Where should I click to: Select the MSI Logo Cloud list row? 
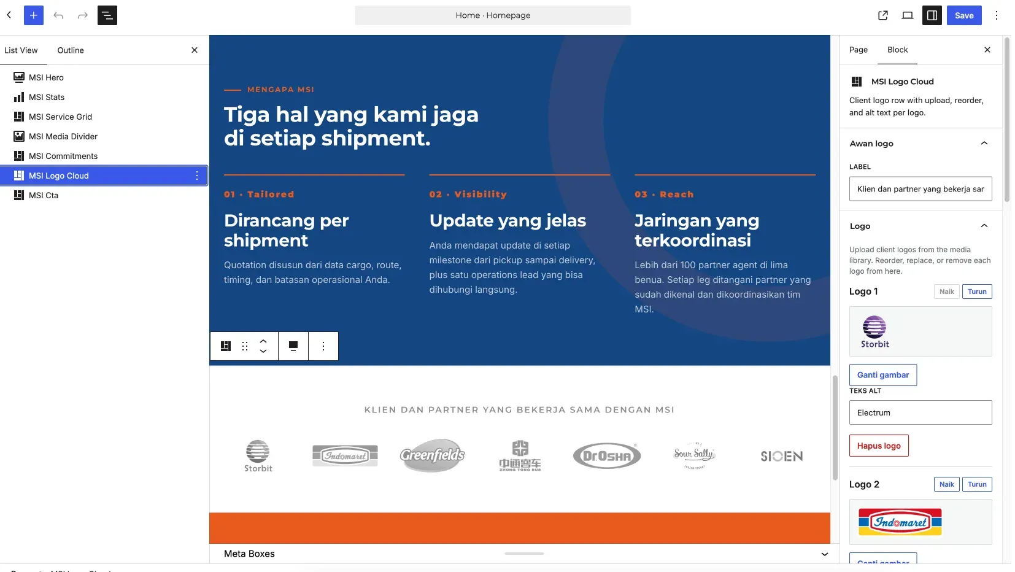click(x=104, y=176)
